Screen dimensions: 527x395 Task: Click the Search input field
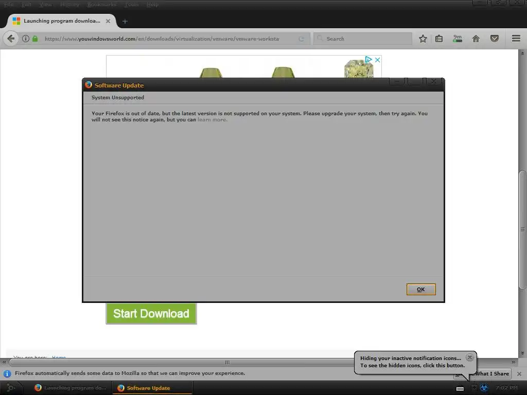point(363,39)
